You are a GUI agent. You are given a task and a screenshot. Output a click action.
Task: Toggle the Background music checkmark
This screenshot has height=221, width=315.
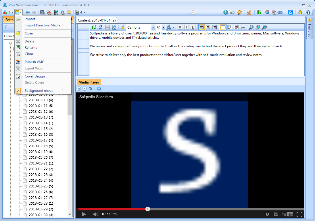[x=18, y=91]
